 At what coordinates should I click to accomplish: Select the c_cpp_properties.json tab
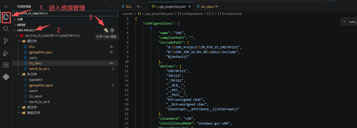pos(171,7)
